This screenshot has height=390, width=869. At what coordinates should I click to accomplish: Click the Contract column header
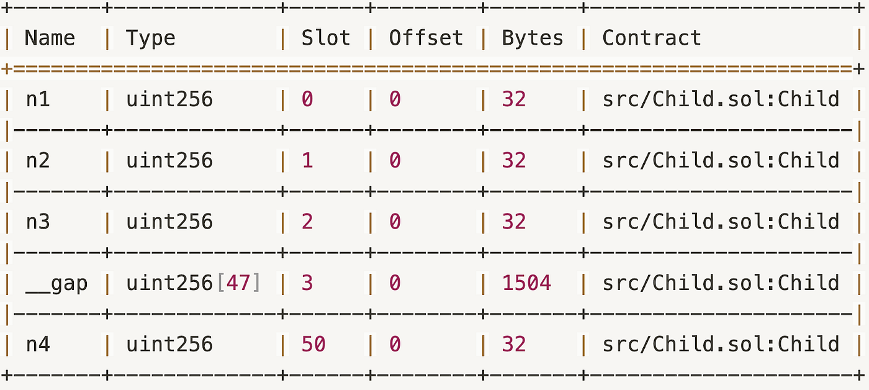tap(652, 39)
